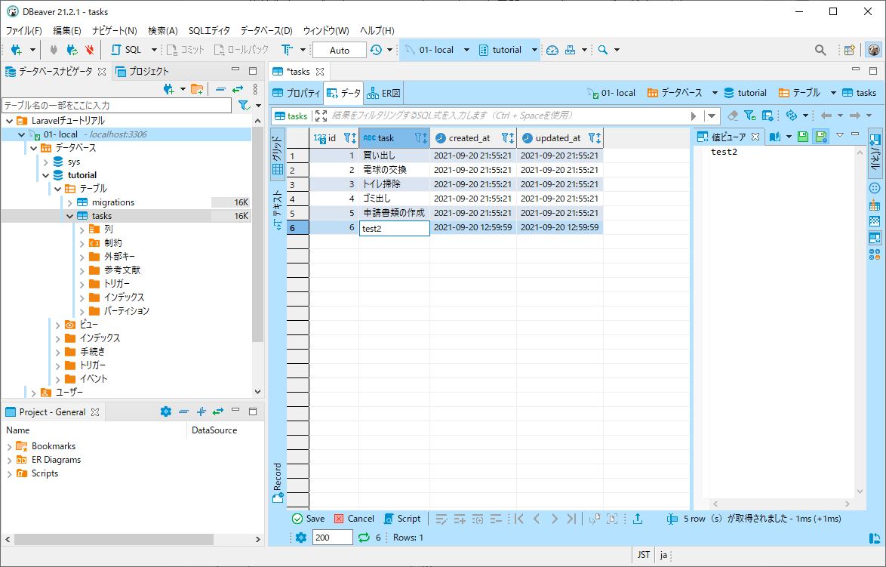Open the SQLエディタ menu
The width and height of the screenshot is (886, 567).
209,30
